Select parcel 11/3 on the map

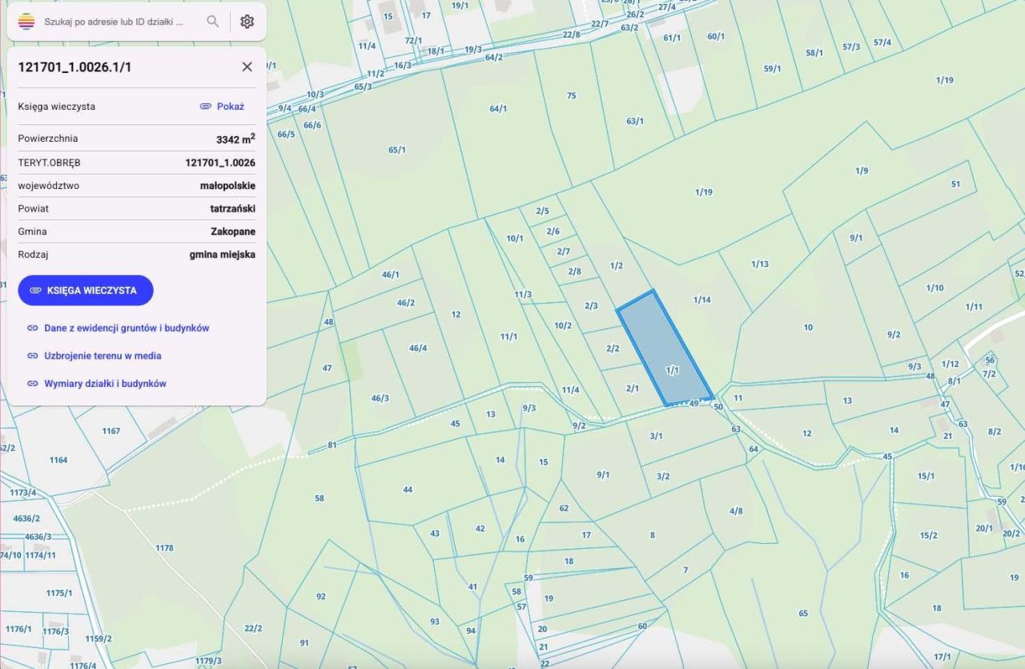[523, 295]
